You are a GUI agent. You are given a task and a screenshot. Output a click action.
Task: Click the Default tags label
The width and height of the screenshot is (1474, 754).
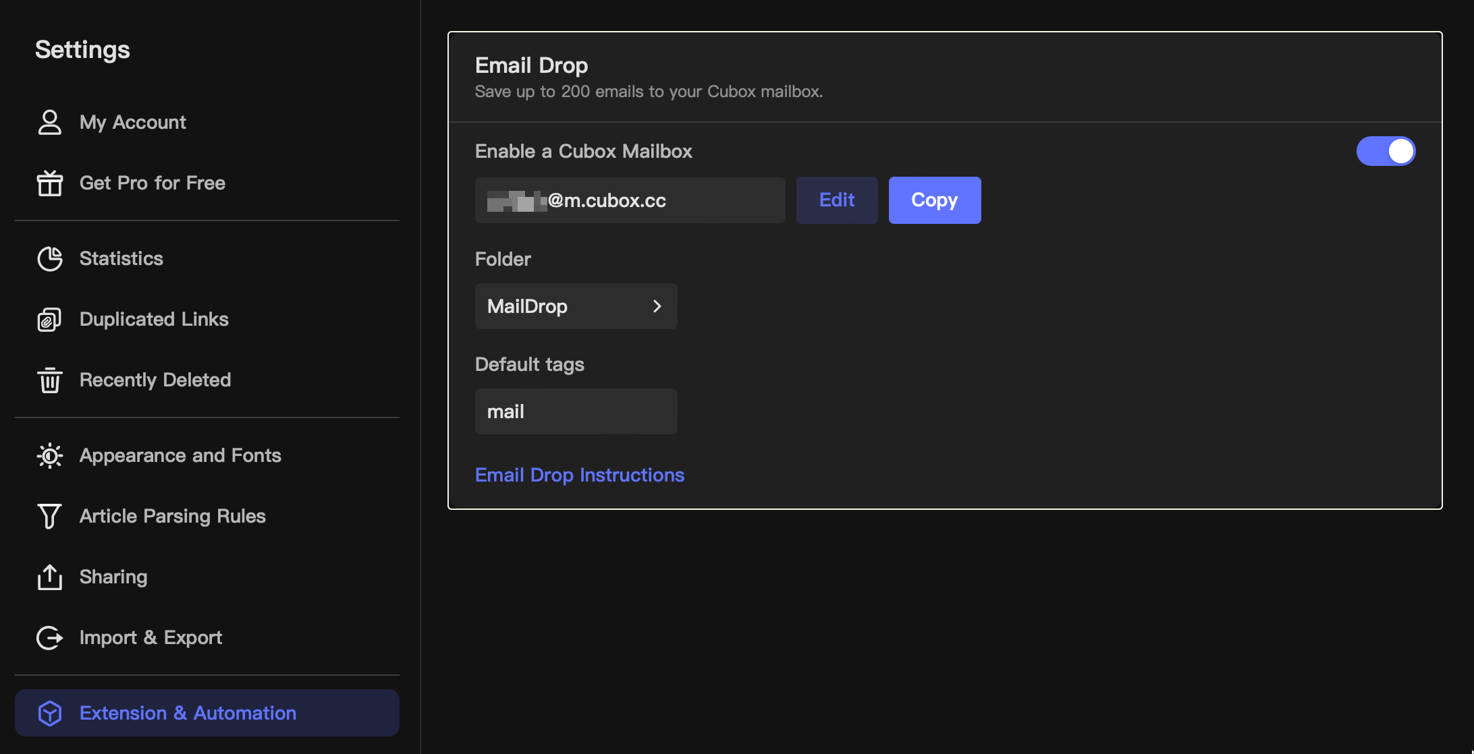530,364
